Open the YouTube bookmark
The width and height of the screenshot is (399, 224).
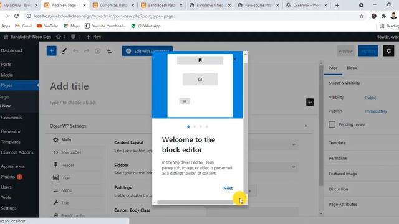pyautogui.click(x=47, y=26)
